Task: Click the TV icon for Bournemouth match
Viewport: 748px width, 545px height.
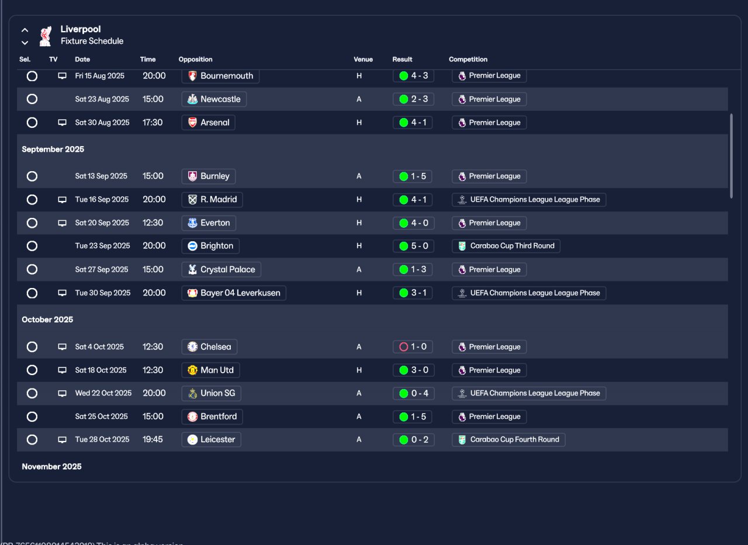Action: pos(62,76)
